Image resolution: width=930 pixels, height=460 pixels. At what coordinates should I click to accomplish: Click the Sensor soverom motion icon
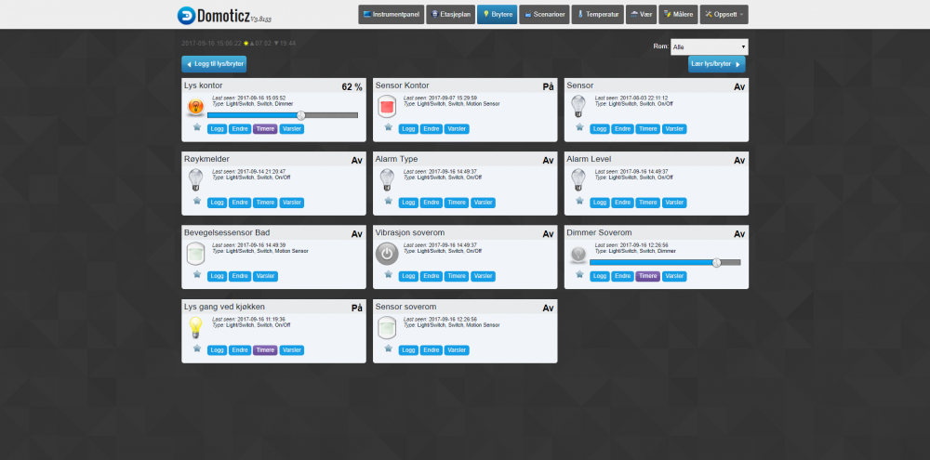click(x=387, y=326)
